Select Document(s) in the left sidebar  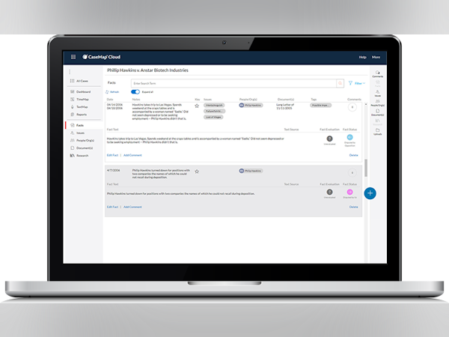pos(82,148)
